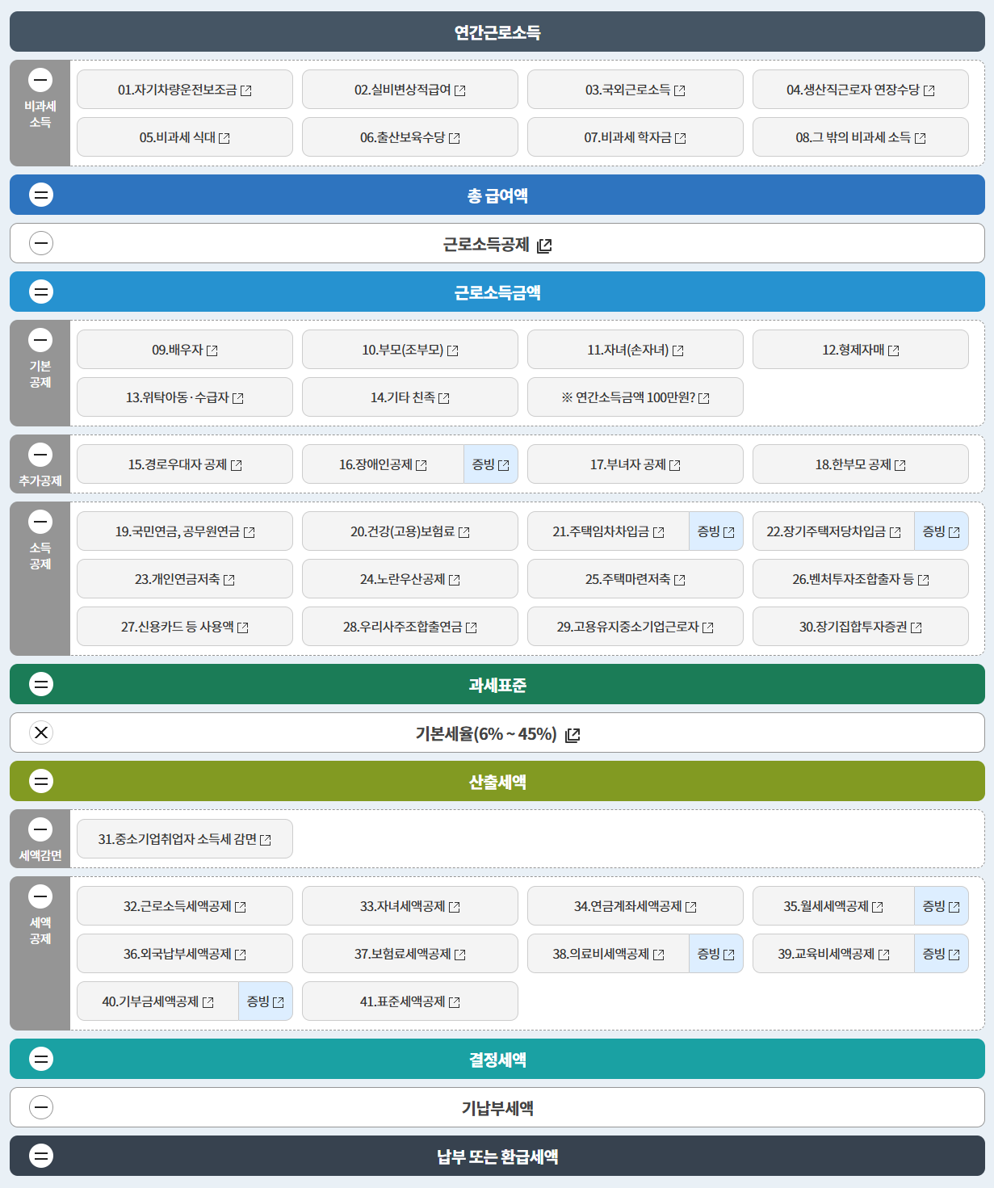Click the minus icon on 근로소득공제 row
This screenshot has width=994, height=1188.
pos(41,243)
